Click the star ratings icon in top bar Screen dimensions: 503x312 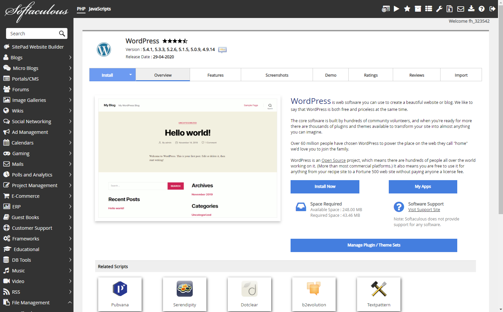point(407,9)
